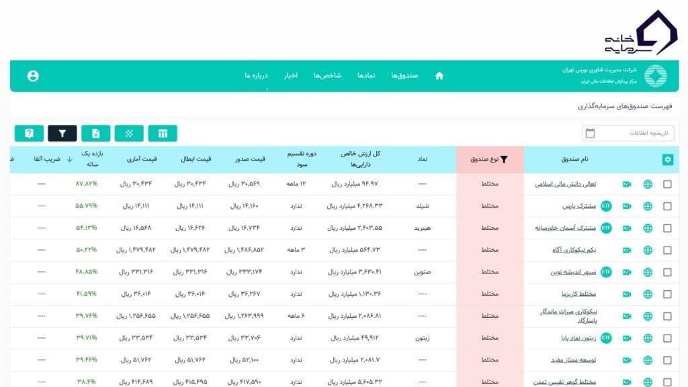Click the ETF badge next to سپهر اندیشه نوین
The image size is (688, 387).
click(x=606, y=271)
